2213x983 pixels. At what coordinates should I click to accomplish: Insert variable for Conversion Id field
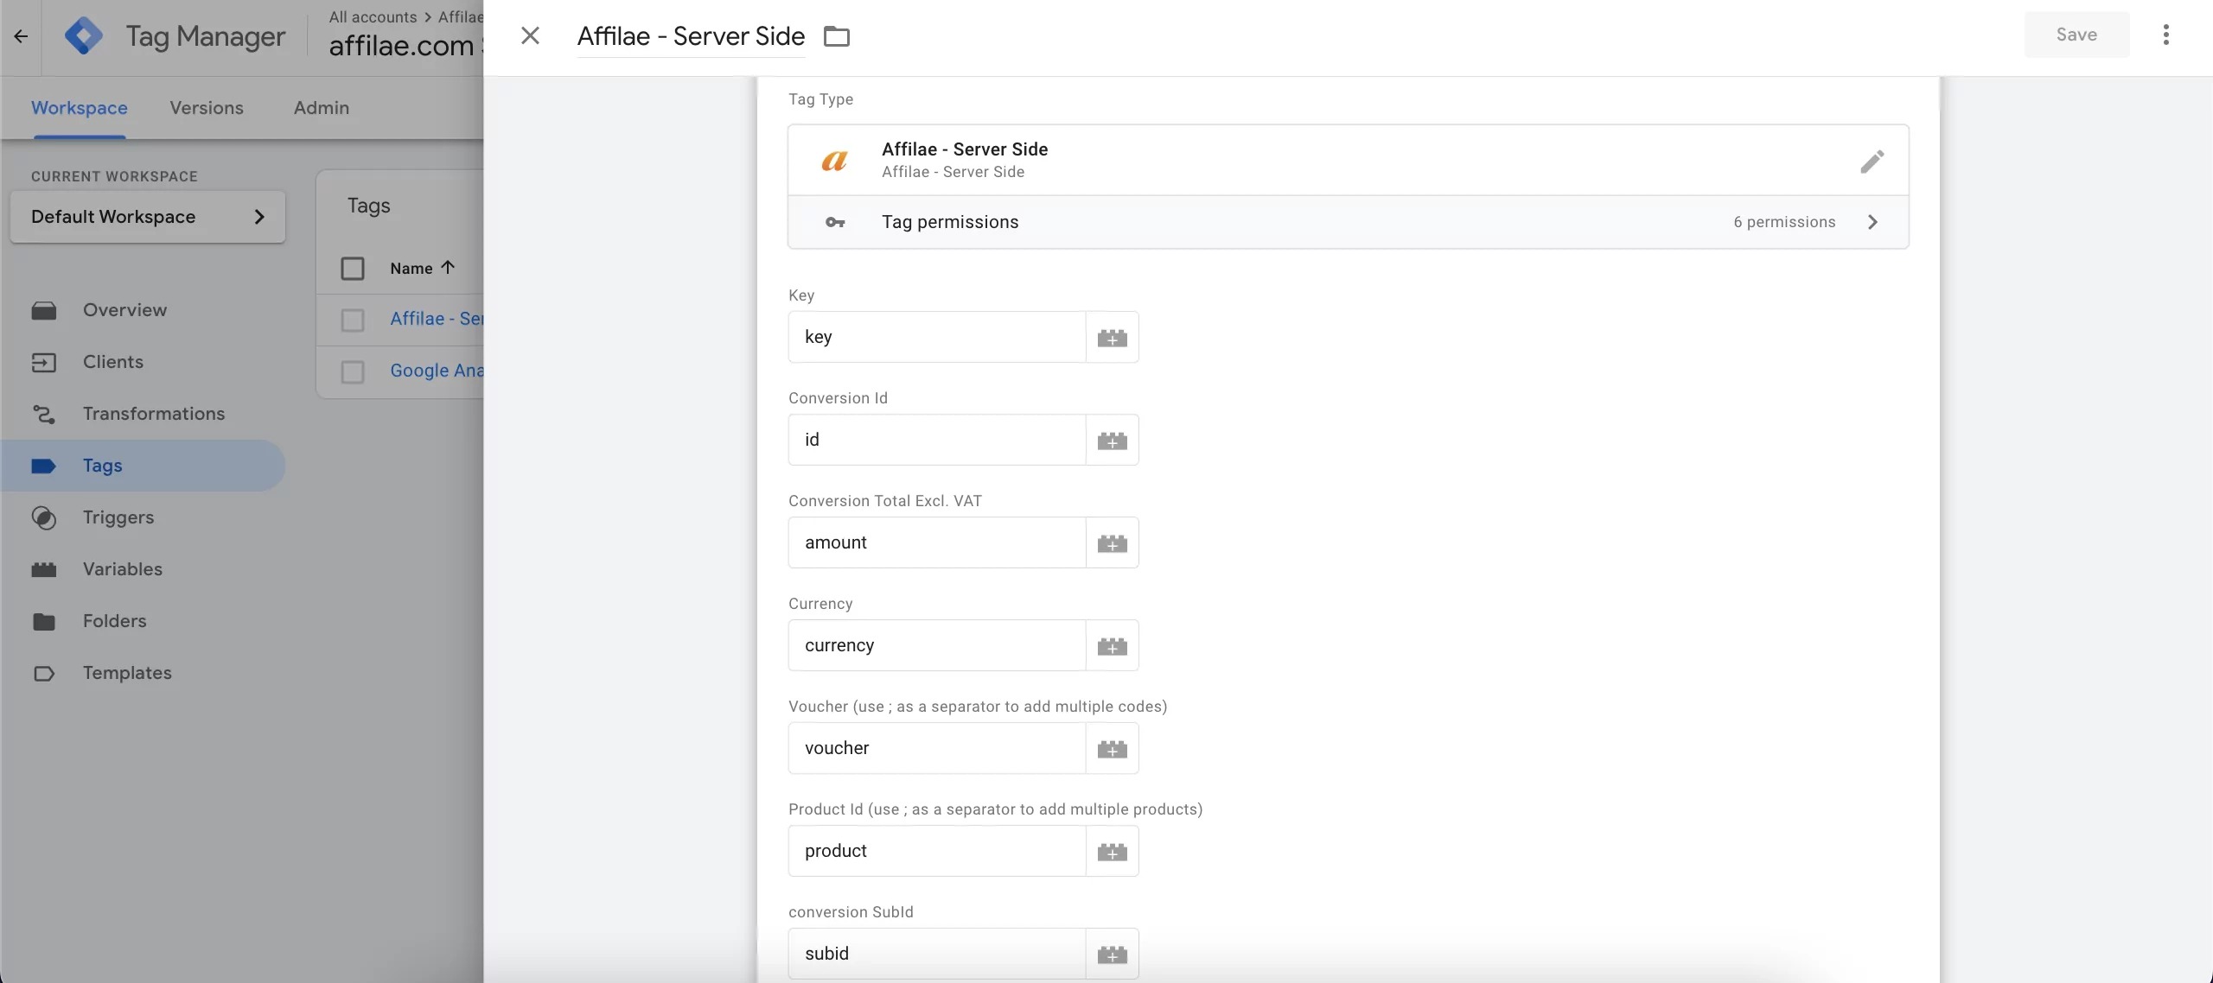point(1112,440)
